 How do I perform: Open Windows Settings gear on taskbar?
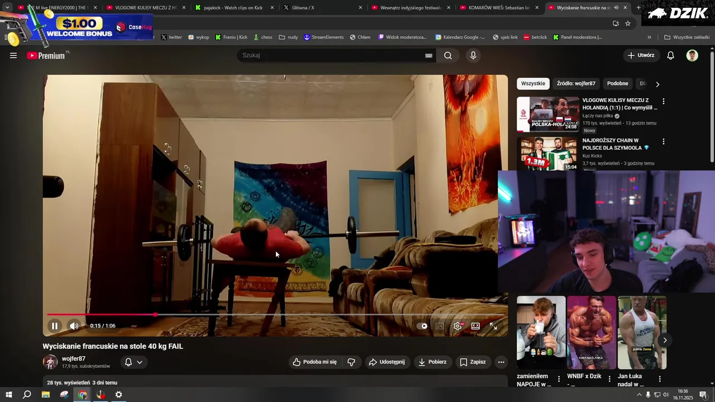point(119,395)
